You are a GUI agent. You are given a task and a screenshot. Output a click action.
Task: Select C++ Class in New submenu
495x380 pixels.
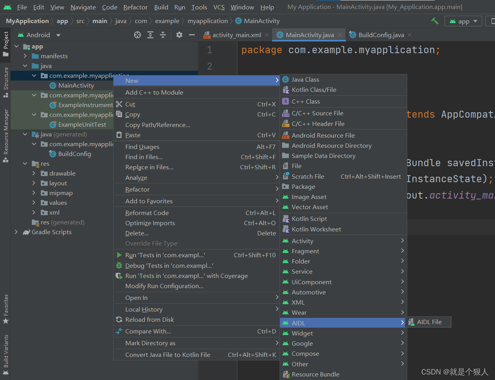tap(343, 101)
